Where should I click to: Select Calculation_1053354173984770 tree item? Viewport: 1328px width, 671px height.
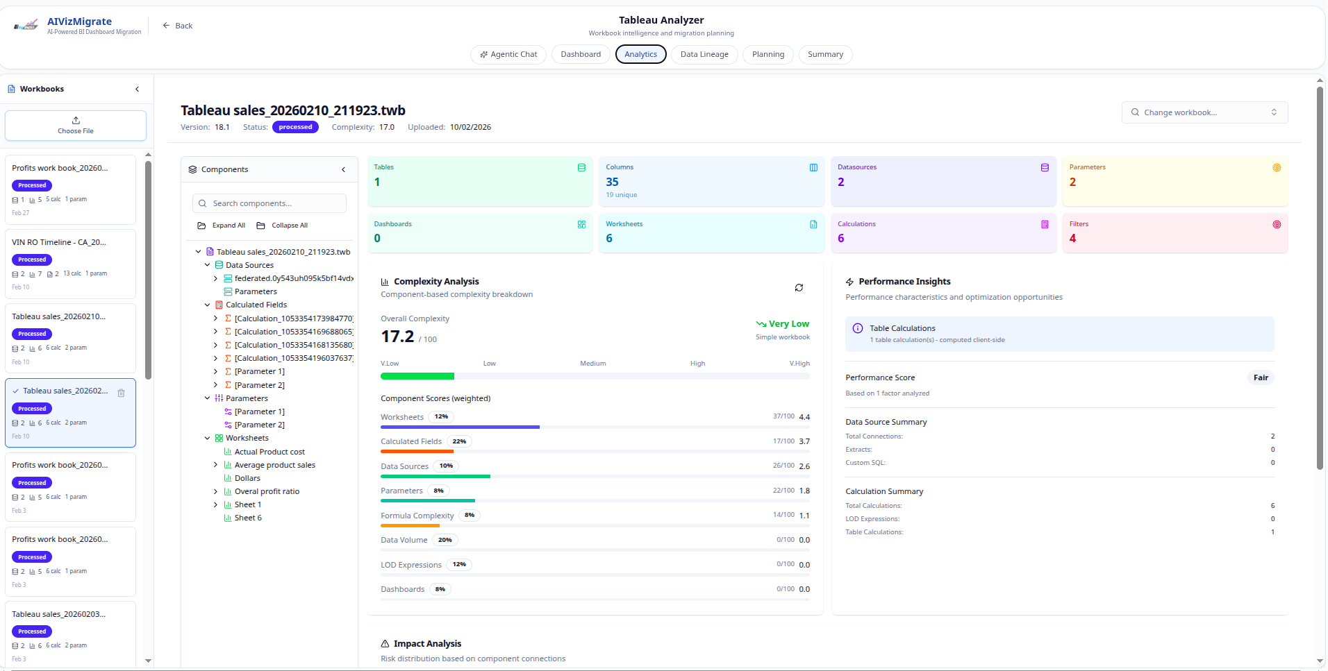click(x=294, y=318)
